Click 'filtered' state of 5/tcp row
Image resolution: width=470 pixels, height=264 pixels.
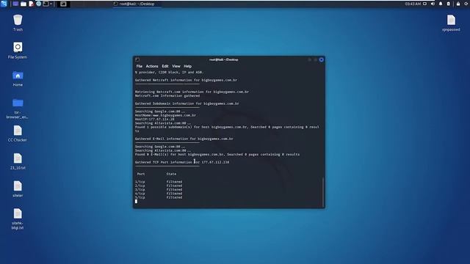coord(174,197)
